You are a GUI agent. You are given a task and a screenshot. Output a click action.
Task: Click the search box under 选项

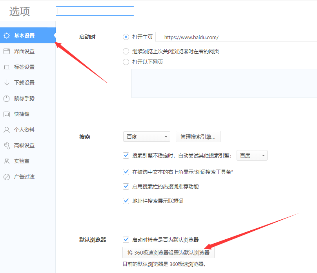click(95, 11)
